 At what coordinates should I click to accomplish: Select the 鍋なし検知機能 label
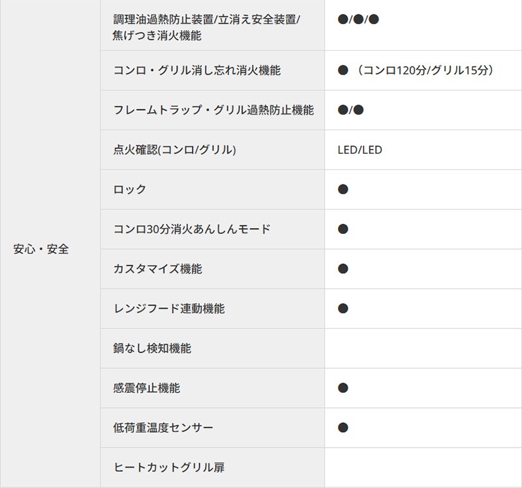pos(152,349)
